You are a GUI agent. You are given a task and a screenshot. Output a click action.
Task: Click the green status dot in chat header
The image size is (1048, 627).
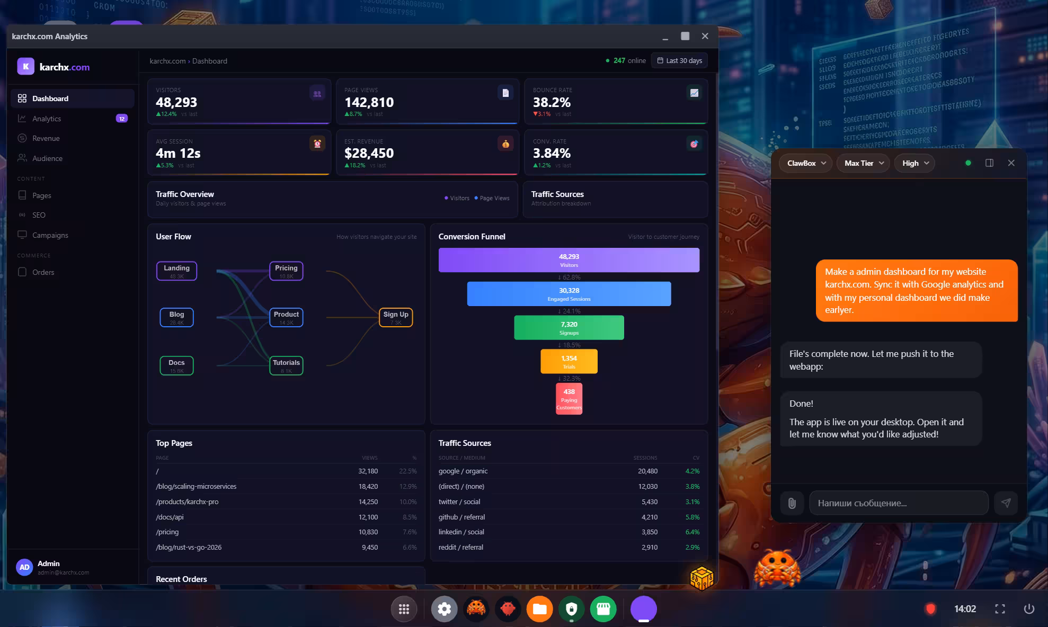968,163
